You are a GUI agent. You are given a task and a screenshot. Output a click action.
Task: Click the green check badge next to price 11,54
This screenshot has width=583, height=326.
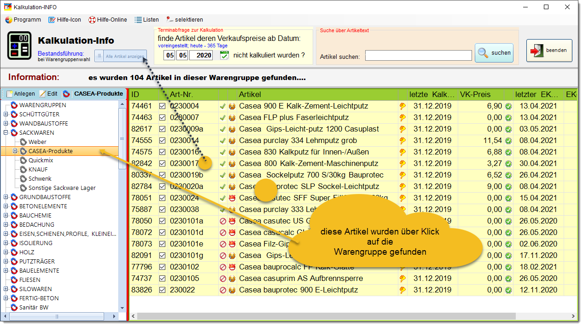(x=508, y=141)
